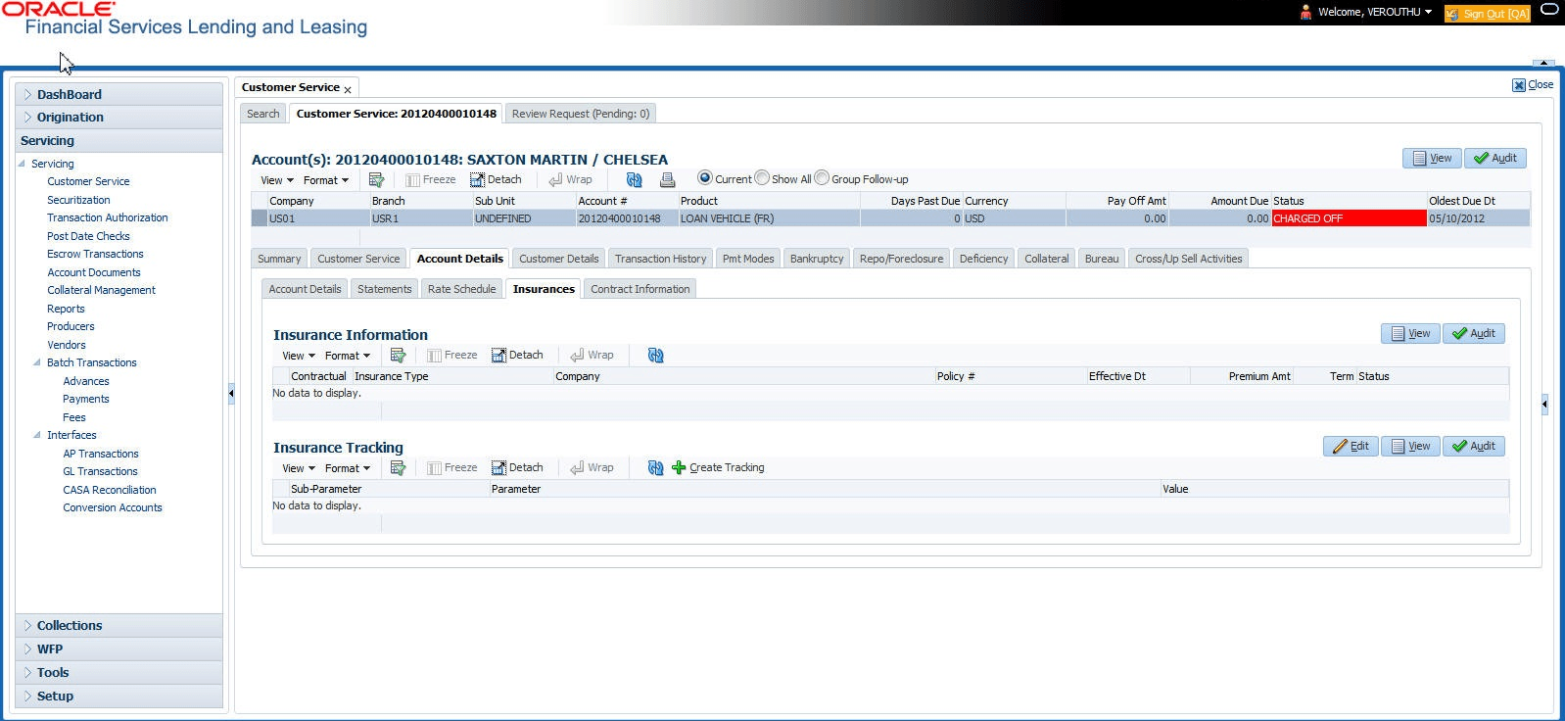Screen dimensions: 1565x721
Task: Select the account row 20120400010148
Action: (890, 218)
